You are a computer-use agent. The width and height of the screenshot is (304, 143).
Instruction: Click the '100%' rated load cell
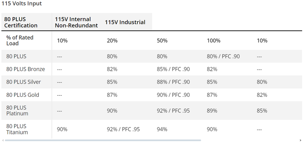click(x=214, y=41)
